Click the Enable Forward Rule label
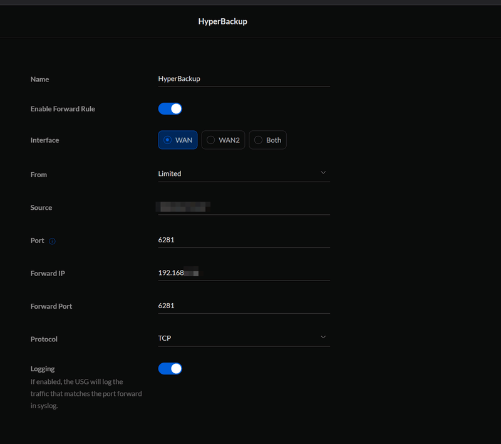Screen dimensions: 501x444 tap(63, 109)
